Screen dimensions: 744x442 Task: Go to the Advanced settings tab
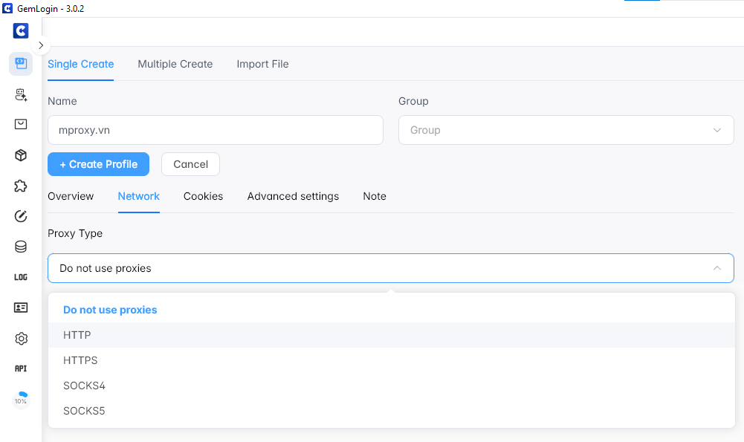(293, 196)
